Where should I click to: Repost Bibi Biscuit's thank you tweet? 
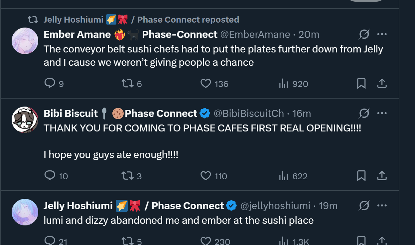tap(127, 175)
